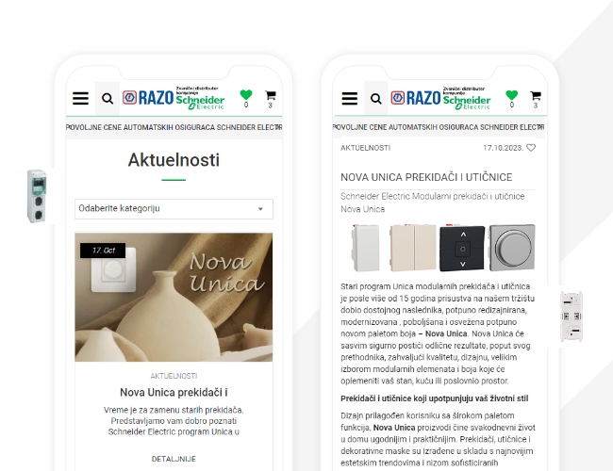Open the Nova Unica vase banner image
The height and width of the screenshot is (471, 613).
pyautogui.click(x=174, y=298)
